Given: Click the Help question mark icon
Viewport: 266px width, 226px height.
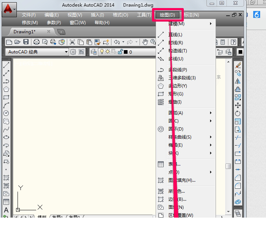Looking at the screenshot, I should coord(233,42).
